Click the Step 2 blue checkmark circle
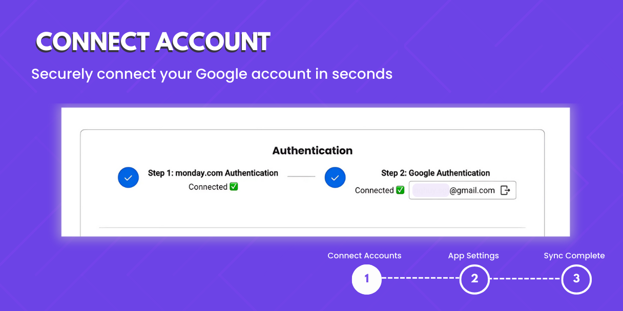623x311 pixels. tap(335, 177)
